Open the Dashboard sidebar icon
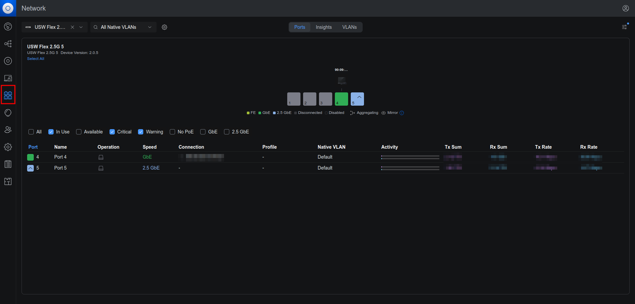Screen dimensions: 635x304 8,26
